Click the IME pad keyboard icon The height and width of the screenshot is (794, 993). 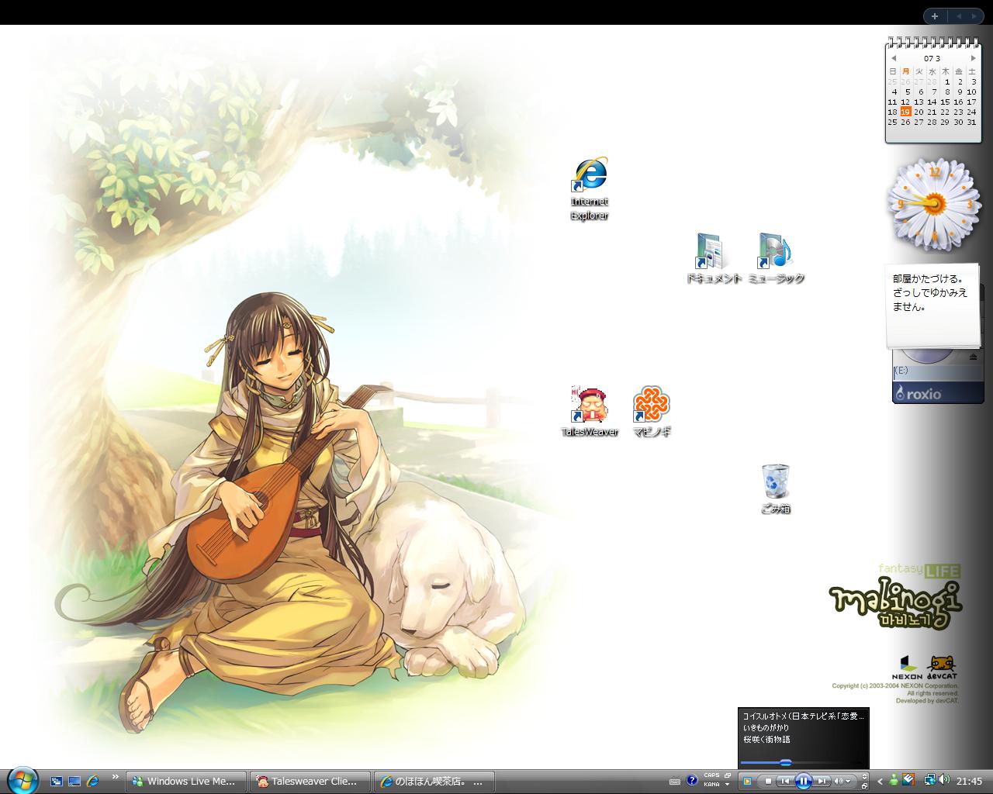pyautogui.click(x=675, y=781)
